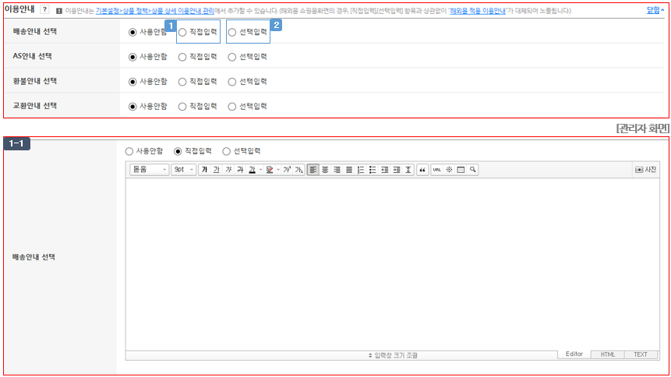Click the 이용안내 section heading

click(x=19, y=9)
